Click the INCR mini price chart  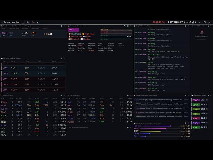click(116, 34)
